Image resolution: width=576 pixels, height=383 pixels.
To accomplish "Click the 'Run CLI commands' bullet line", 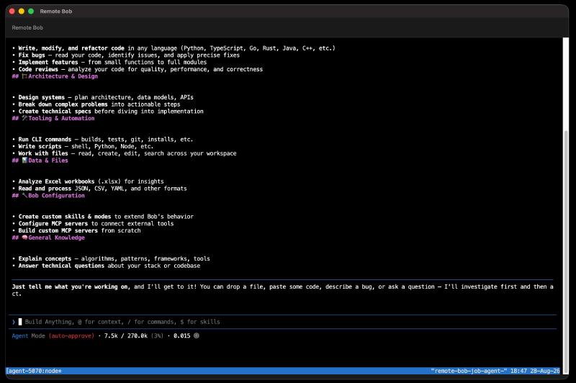I will 102,140.
